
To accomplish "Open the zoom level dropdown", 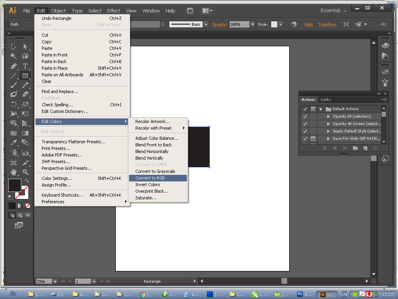I will pos(55,281).
